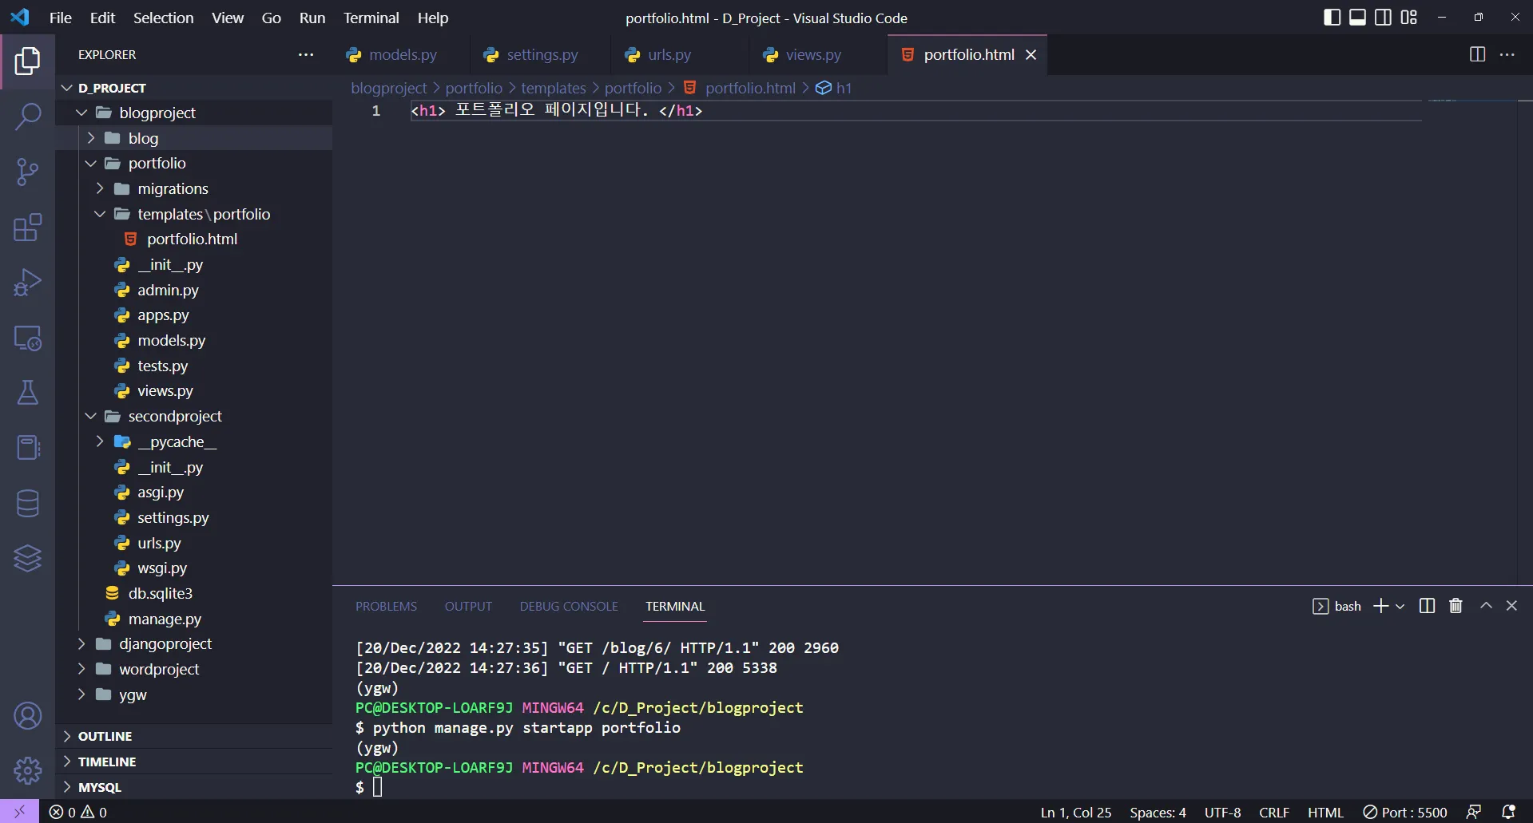Screen dimensions: 1533x823
Task: Open the new terminal launch profile dropdown
Action: 1400,607
